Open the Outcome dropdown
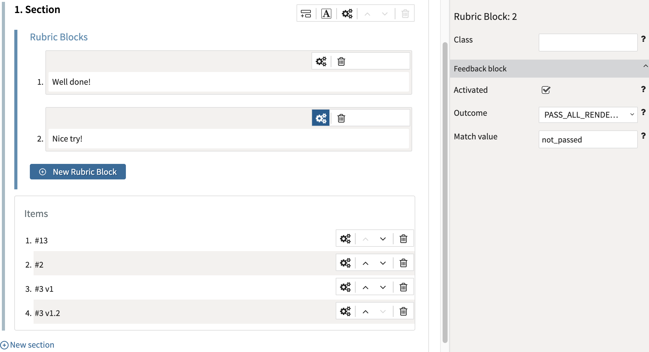Screen dimensions: 649x352 (587, 115)
